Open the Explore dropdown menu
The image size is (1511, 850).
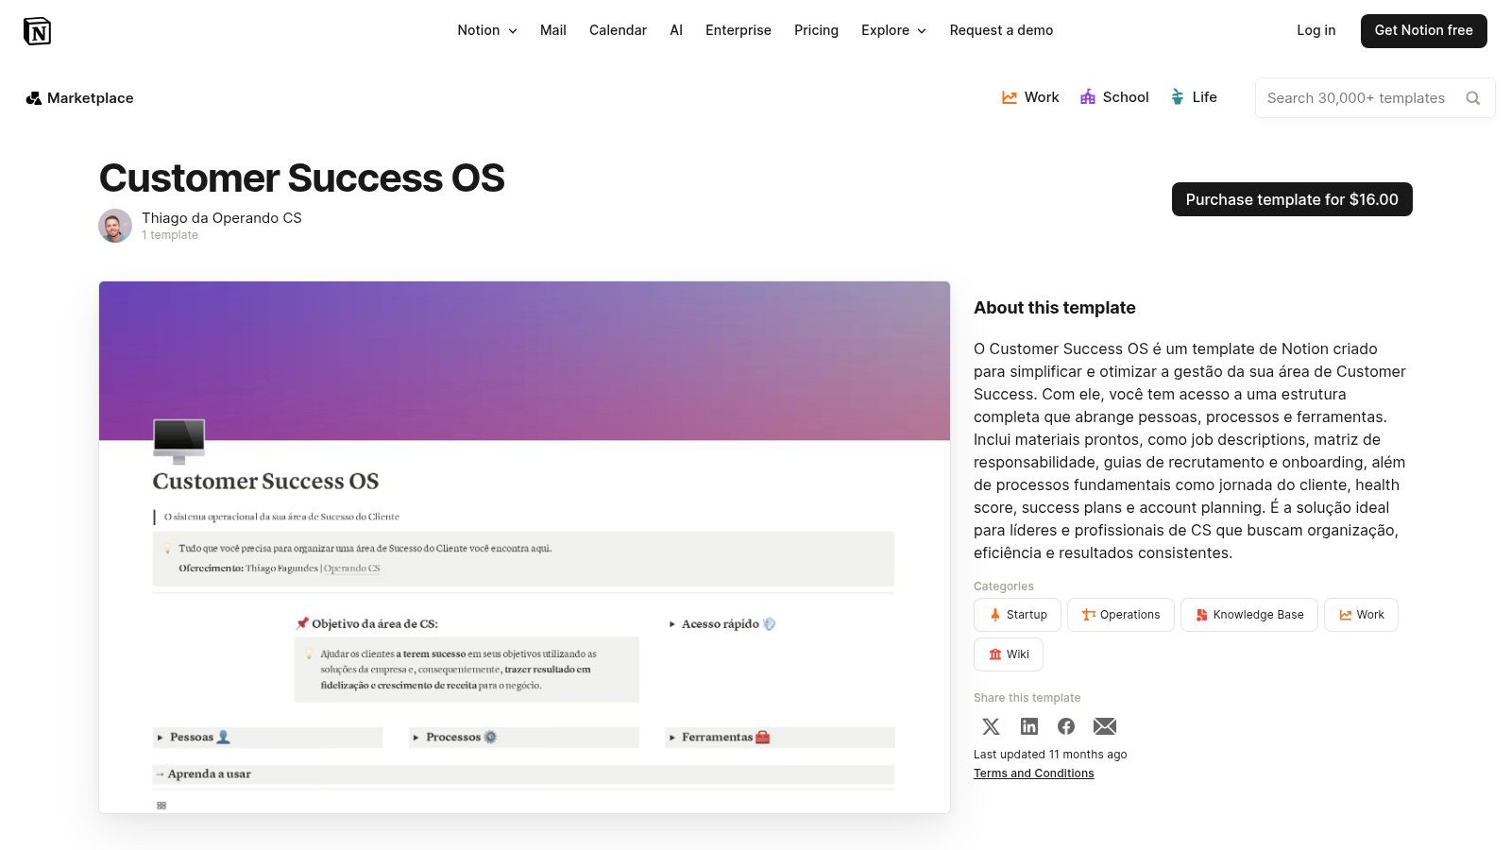pos(892,30)
